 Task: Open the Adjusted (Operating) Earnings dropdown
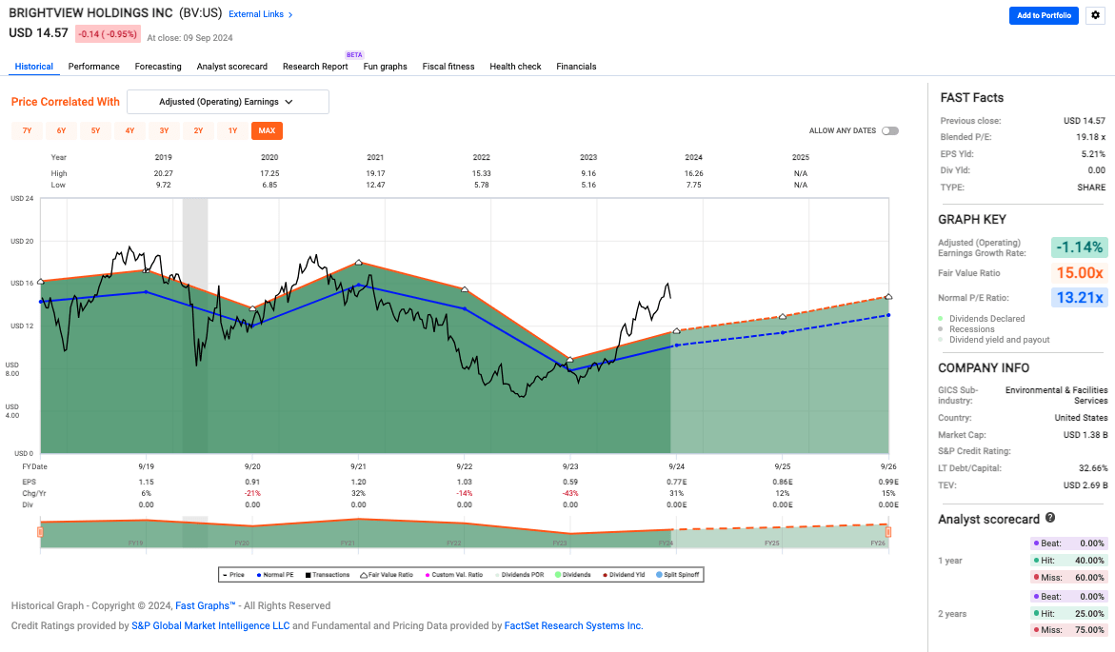[x=228, y=101]
